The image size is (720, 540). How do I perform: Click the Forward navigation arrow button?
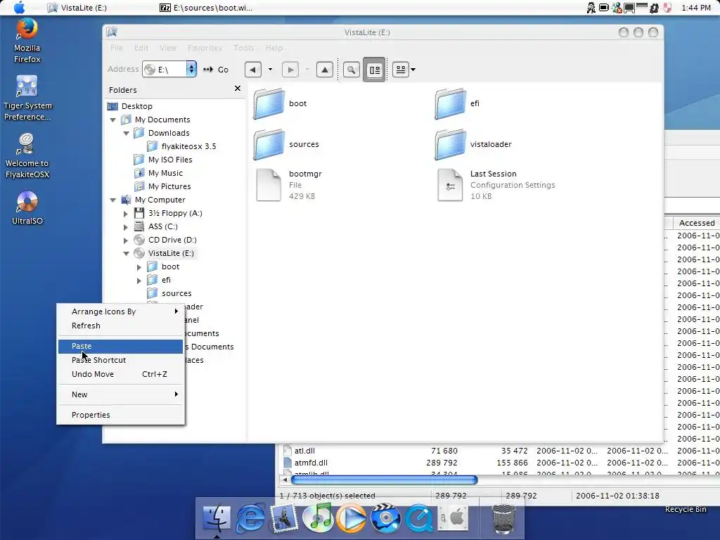(290, 70)
